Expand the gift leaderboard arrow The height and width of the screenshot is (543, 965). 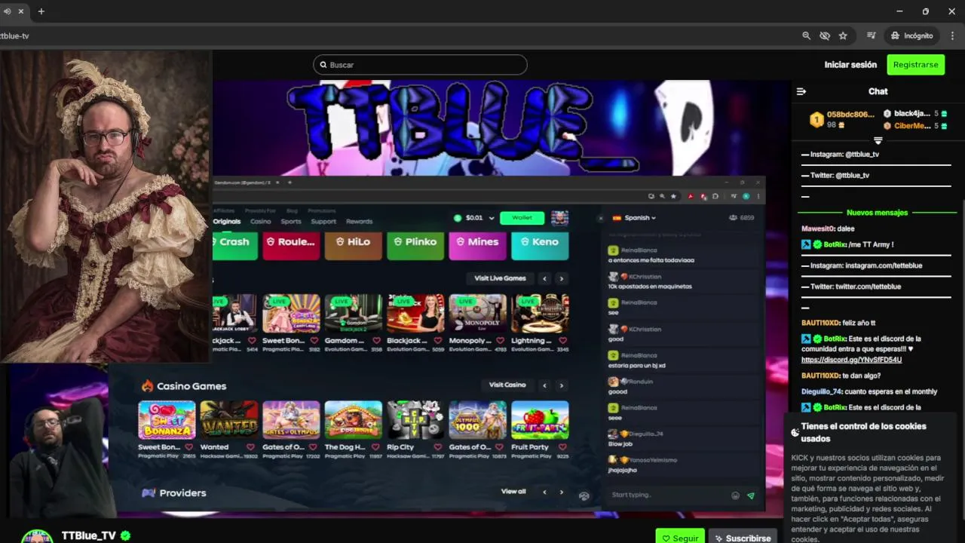878,141
